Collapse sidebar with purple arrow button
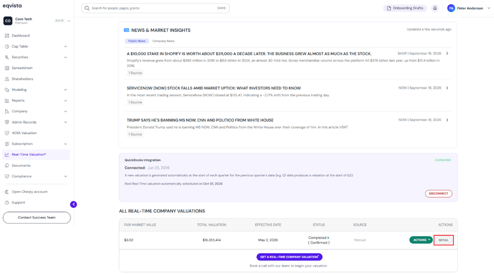 [x=74, y=205]
